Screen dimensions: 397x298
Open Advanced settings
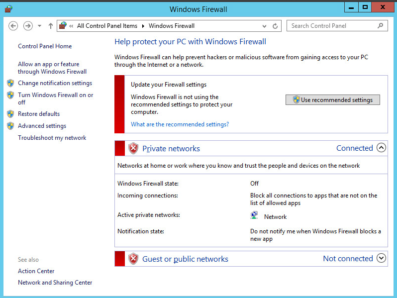click(42, 126)
